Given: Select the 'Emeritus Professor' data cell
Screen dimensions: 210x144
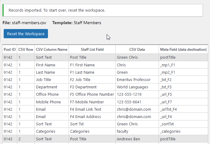Looking at the screenshot, I should click(134, 80).
